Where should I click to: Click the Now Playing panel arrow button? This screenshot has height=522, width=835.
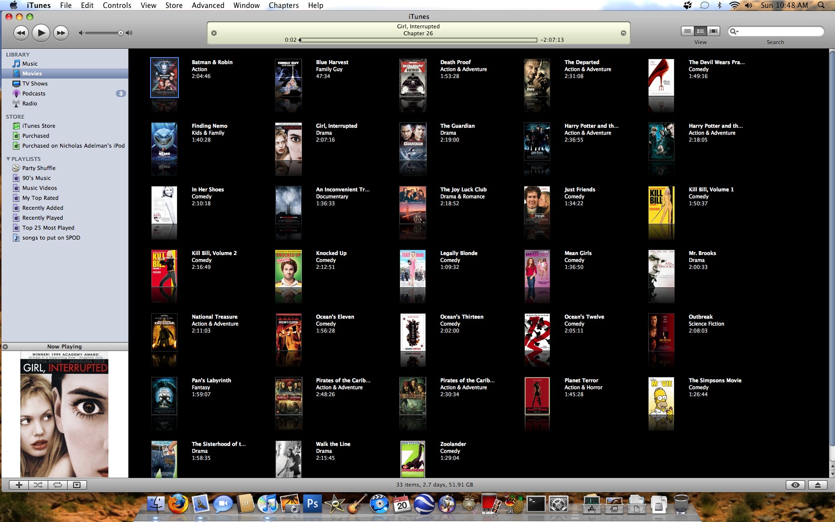5,347
